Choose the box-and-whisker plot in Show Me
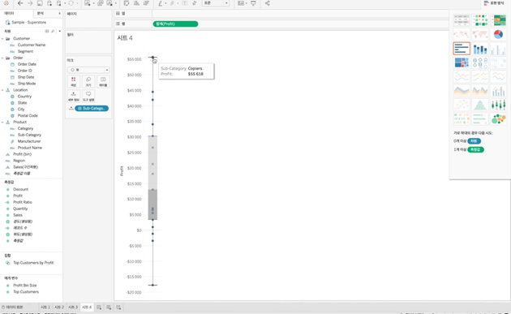The image size is (511, 314). click(498, 105)
